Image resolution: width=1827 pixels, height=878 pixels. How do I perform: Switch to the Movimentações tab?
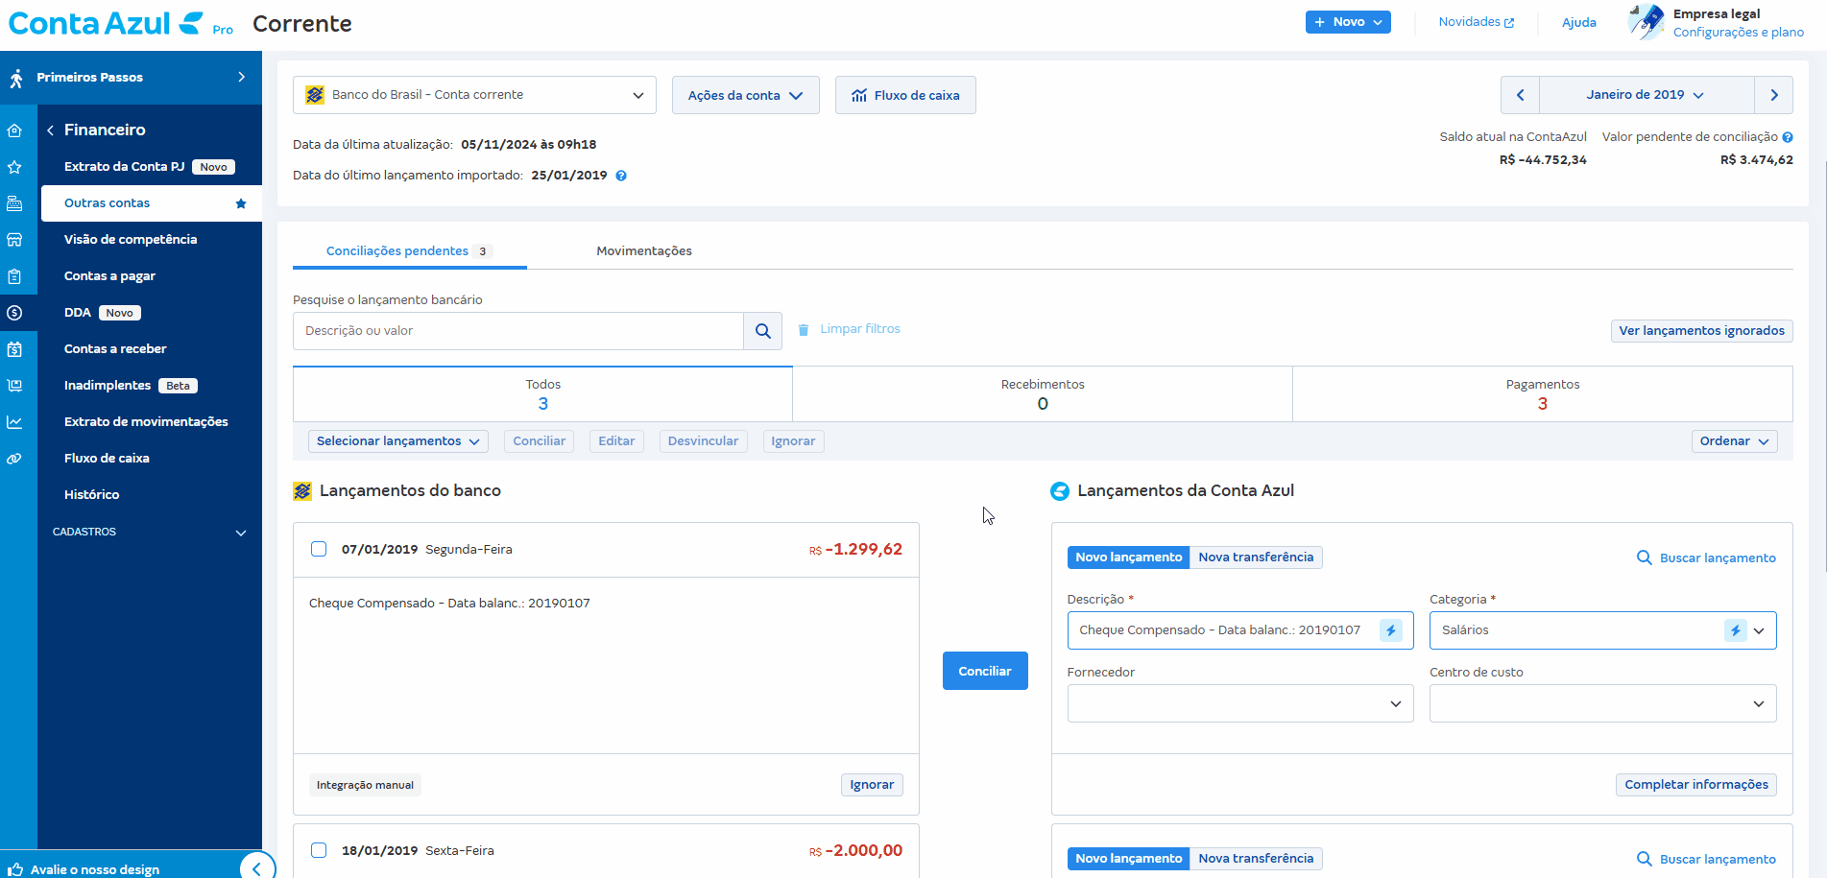(x=643, y=251)
